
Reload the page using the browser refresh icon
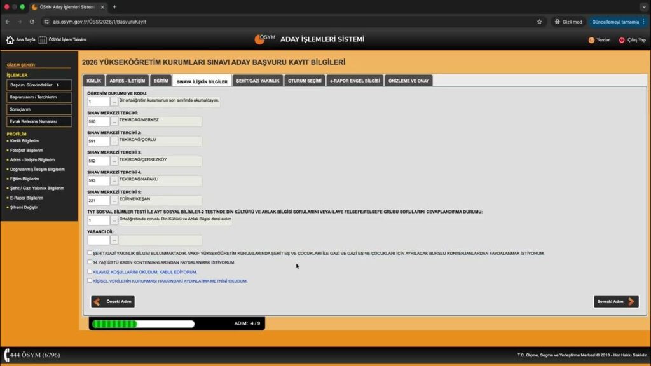tap(32, 22)
